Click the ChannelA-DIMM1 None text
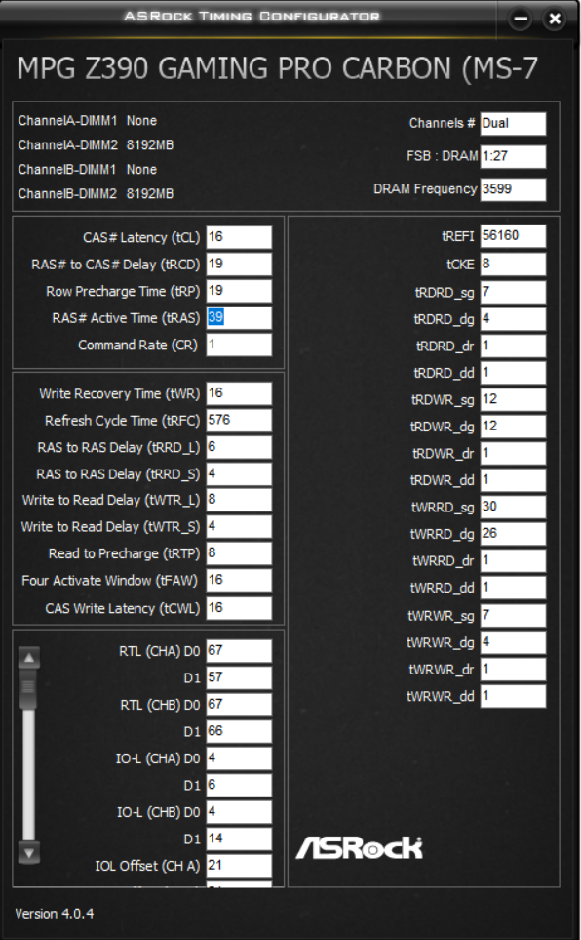581x940 pixels. 88,120
